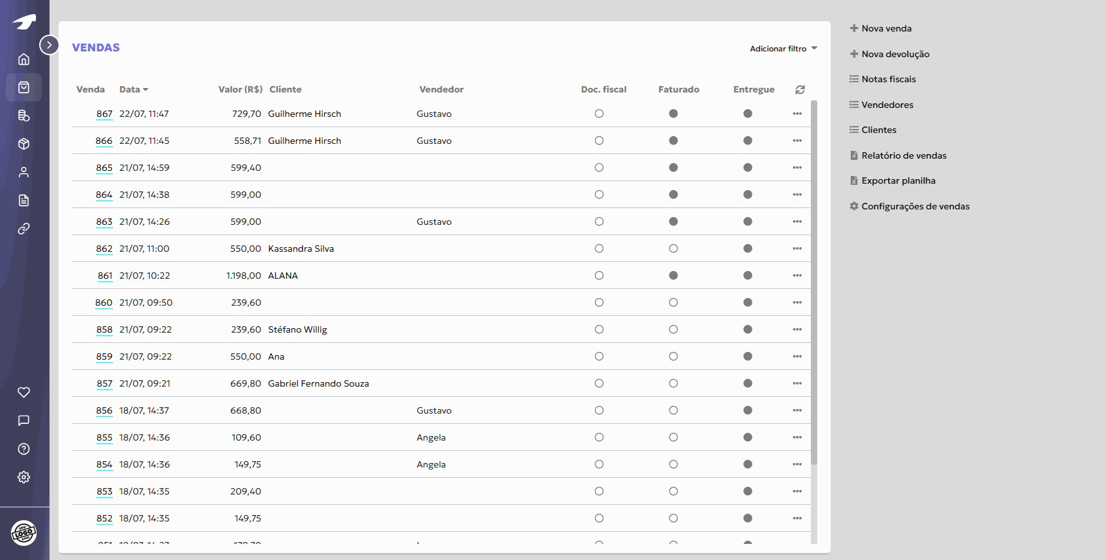Click Nova venda to create sale

click(885, 28)
